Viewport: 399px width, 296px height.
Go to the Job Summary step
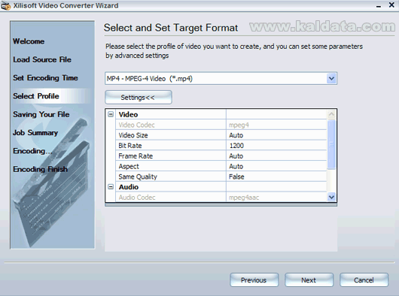click(35, 133)
